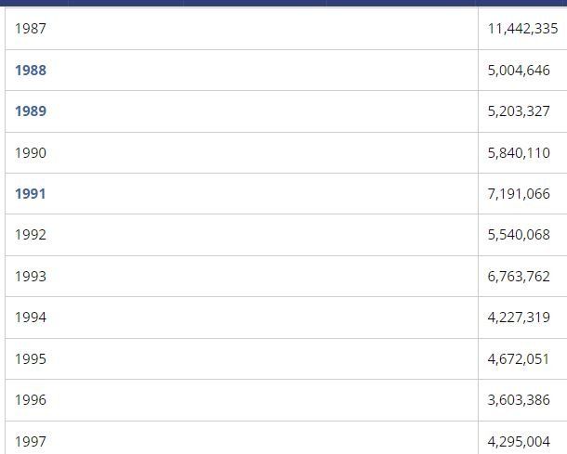Image resolution: width=567 pixels, height=454 pixels.
Task: Open the 1989 year link
Action: click(x=31, y=110)
